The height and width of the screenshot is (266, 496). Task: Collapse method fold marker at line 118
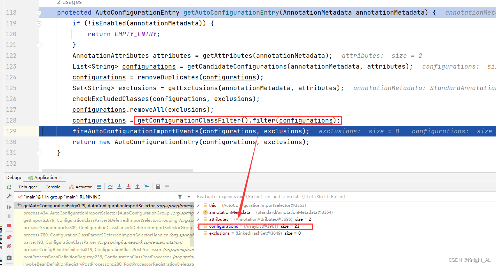pyautogui.click(x=39, y=13)
